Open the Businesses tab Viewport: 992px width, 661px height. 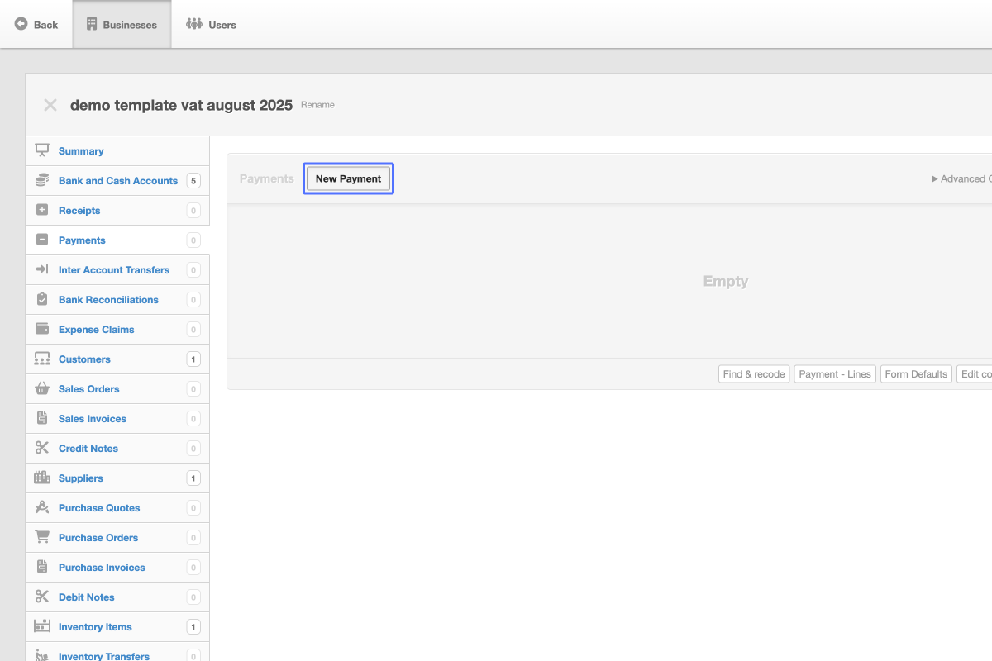[x=122, y=24]
